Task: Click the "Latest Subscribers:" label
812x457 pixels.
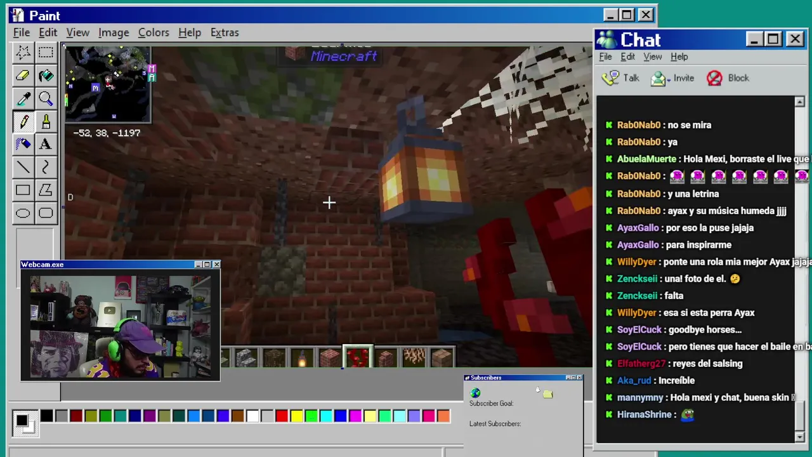Action: point(495,423)
